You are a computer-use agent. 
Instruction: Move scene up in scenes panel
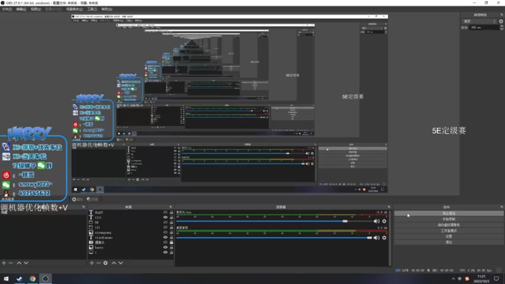point(19,263)
